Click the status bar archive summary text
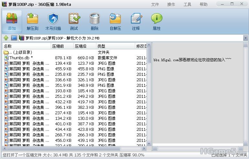Screen dimensions: 249x159 pos(73,155)
